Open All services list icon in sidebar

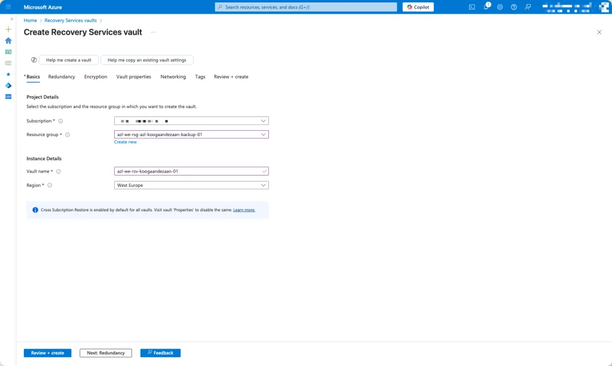pyautogui.click(x=8, y=63)
